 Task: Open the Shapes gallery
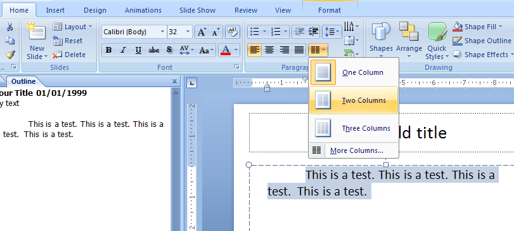point(381,41)
